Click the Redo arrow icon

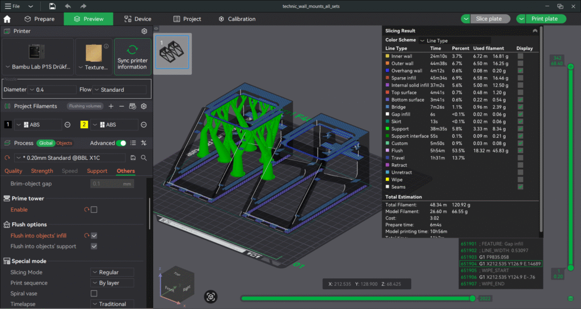(83, 6)
